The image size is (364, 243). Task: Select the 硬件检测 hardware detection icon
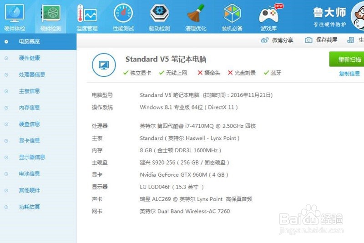(51, 14)
